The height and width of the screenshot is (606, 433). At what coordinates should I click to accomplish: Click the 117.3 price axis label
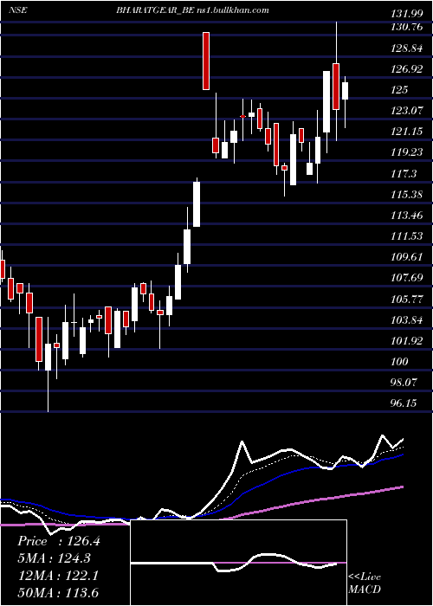click(x=404, y=174)
